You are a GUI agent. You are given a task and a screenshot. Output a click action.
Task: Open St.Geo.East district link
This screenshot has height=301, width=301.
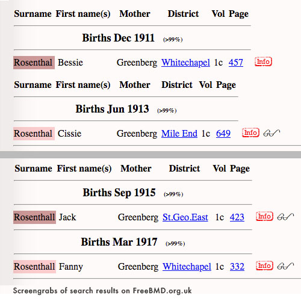click(185, 217)
